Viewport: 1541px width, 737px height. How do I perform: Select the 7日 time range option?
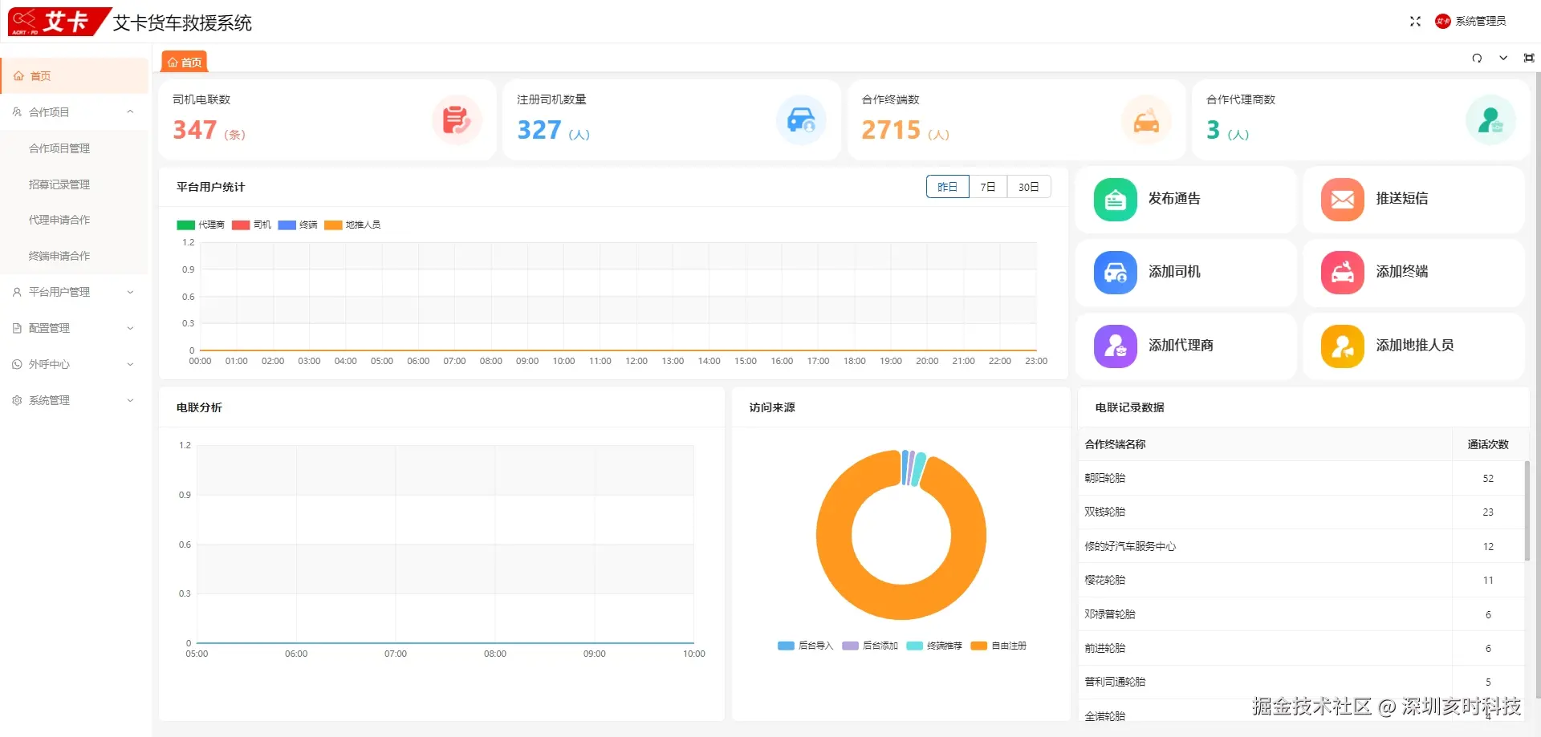click(988, 187)
